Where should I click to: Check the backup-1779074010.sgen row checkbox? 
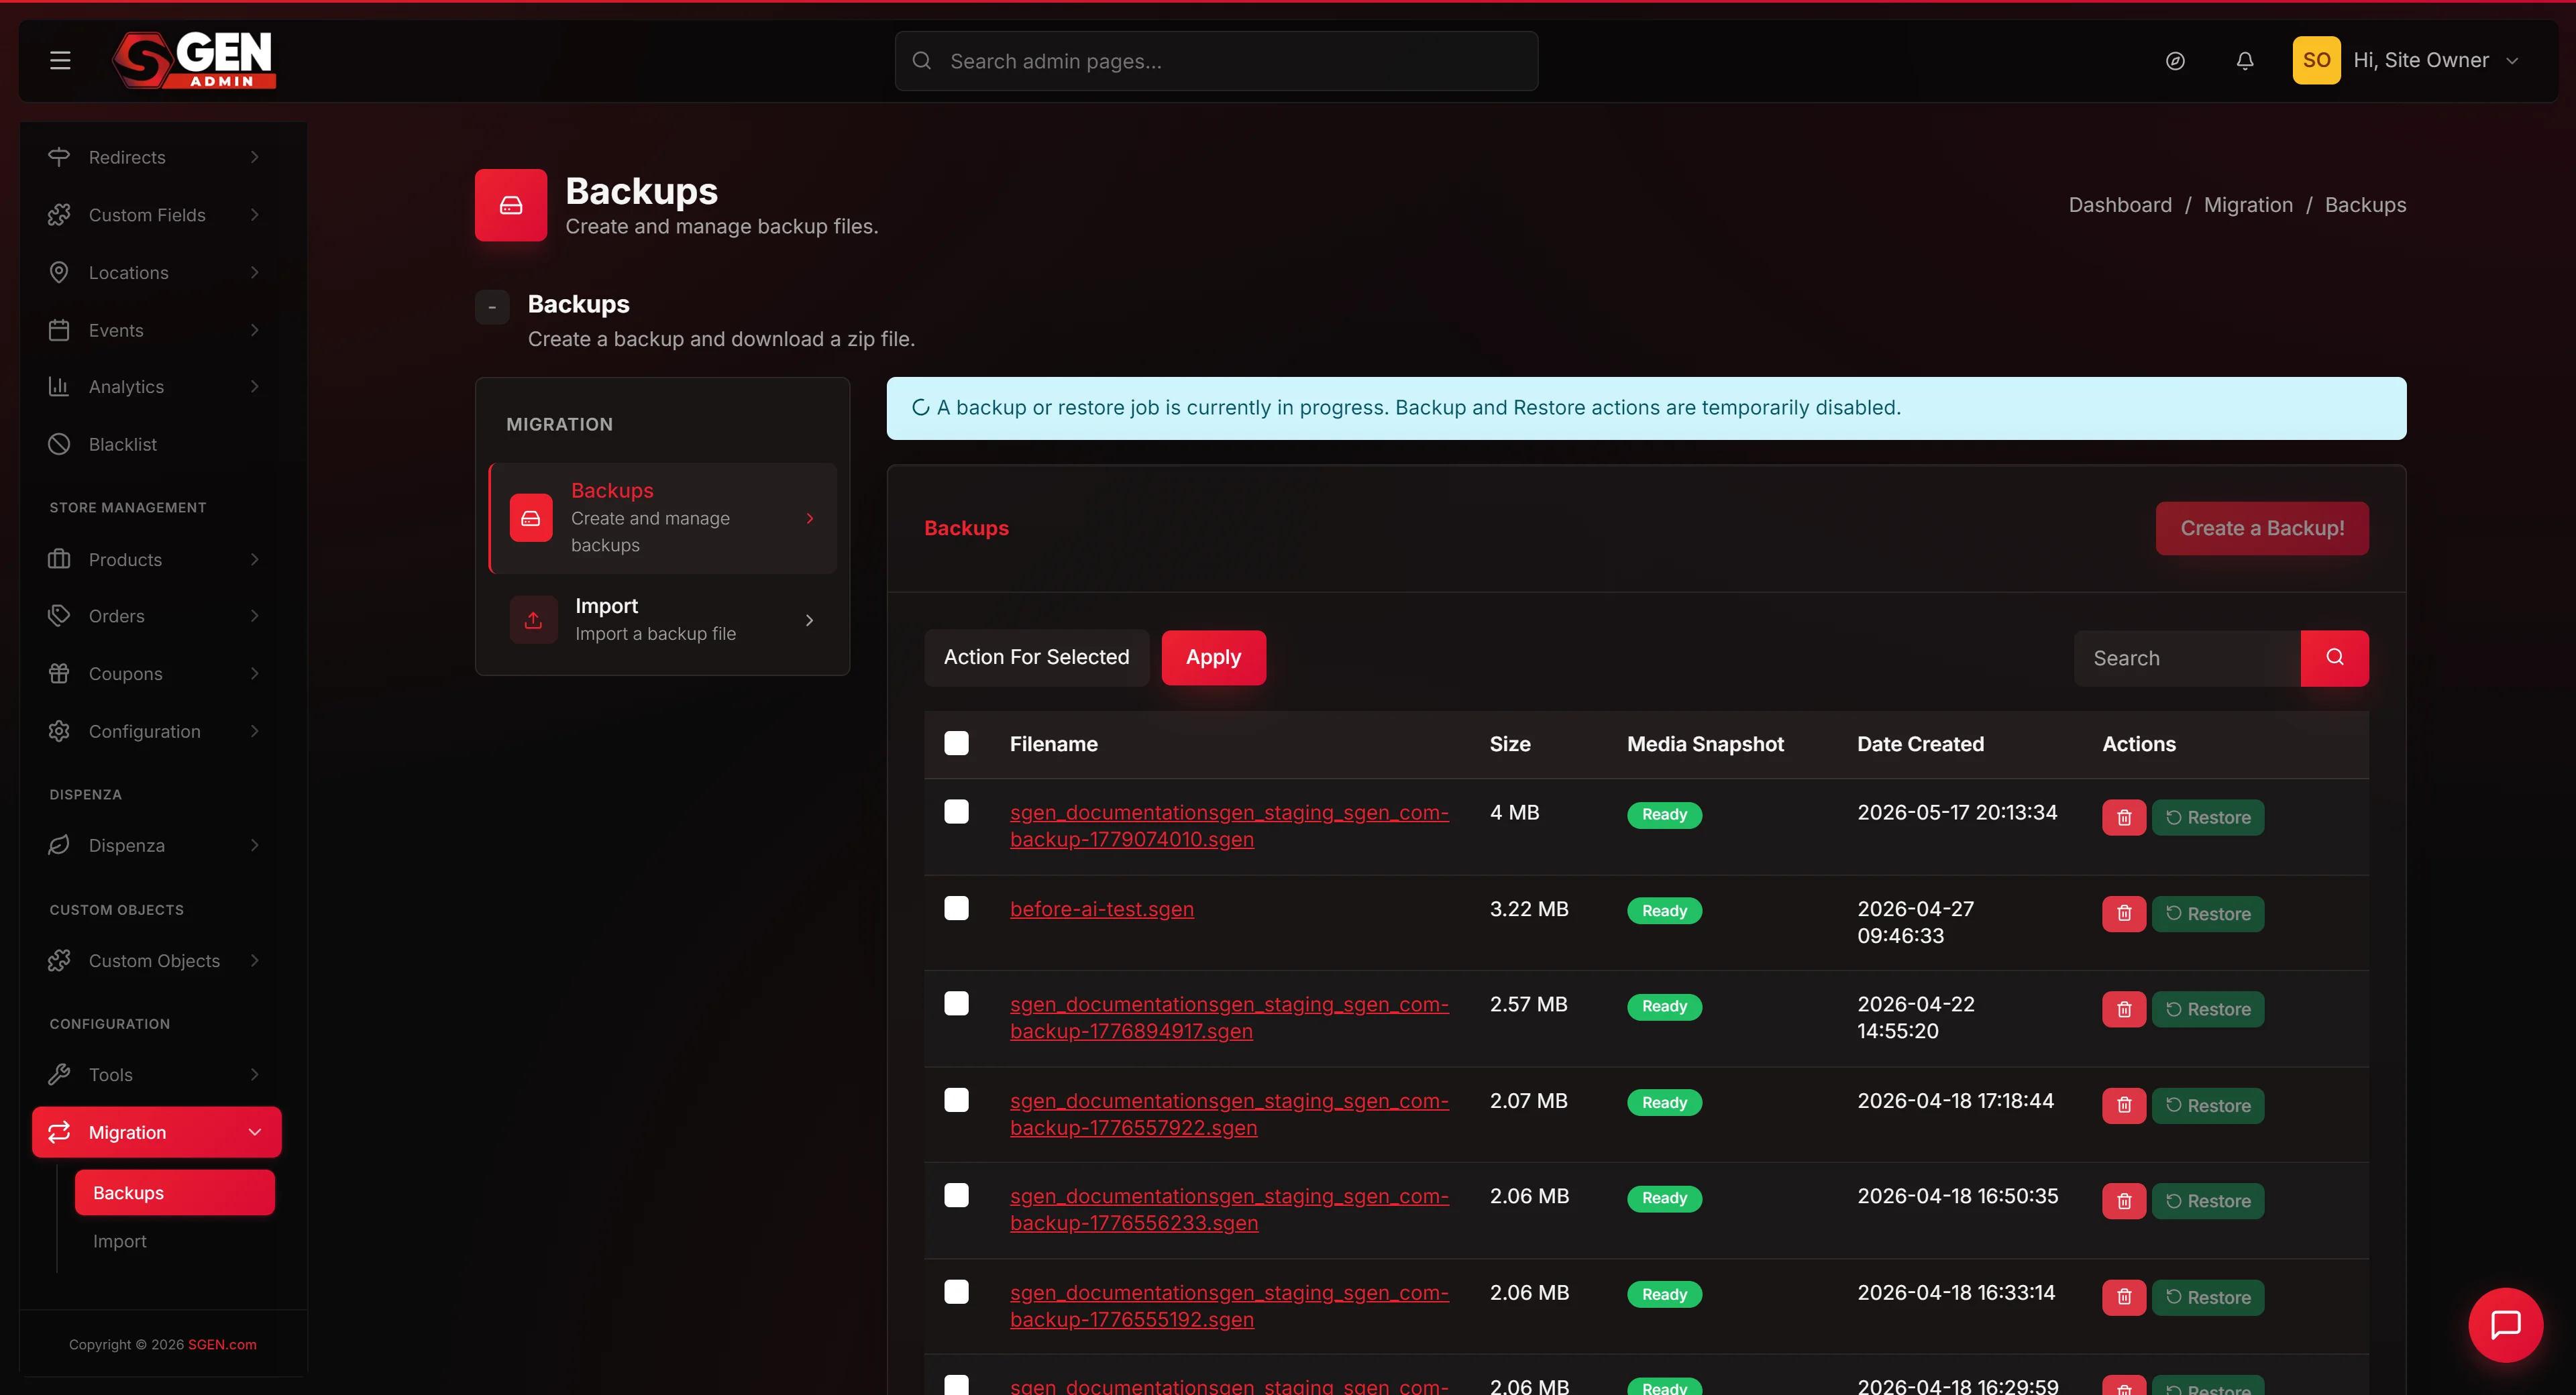coord(956,811)
